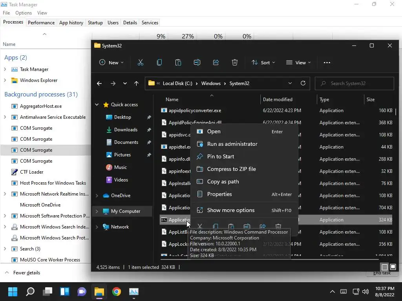The width and height of the screenshot is (402, 301).
Task: Open the Services tab in Task Manager
Action: pos(150,22)
